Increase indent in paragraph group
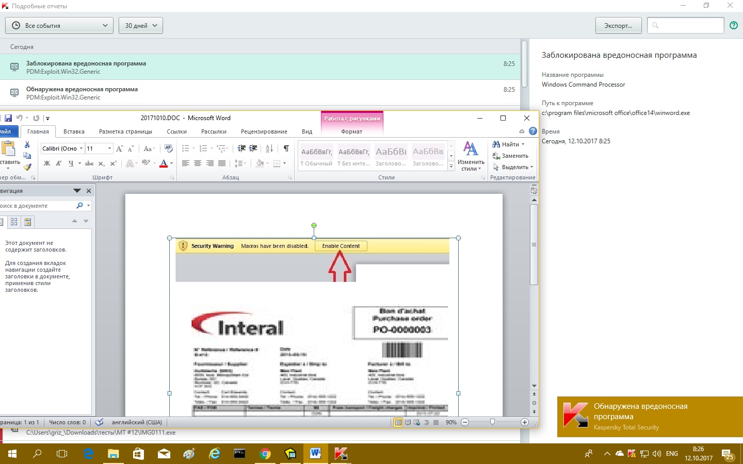The image size is (743, 464). [x=253, y=148]
